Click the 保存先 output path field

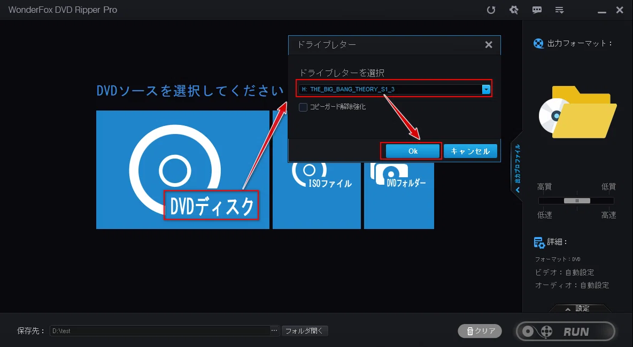coord(159,331)
